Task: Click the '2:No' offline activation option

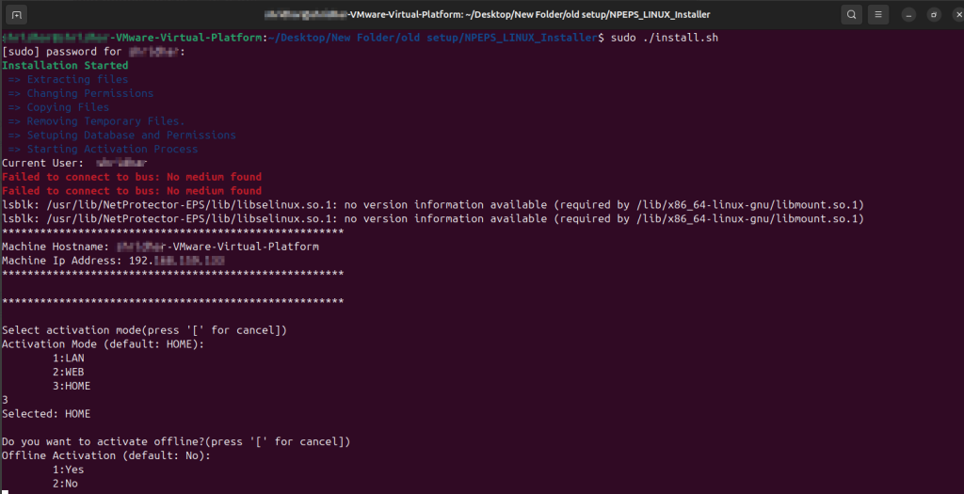Action: [65, 483]
